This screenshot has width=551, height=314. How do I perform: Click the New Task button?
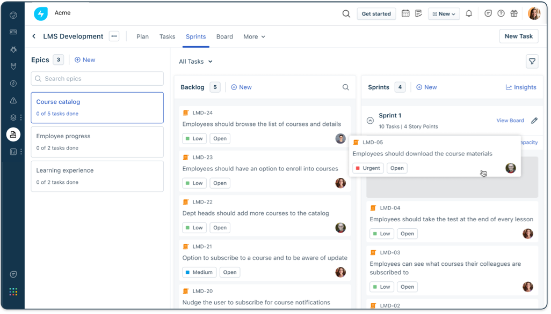(x=518, y=36)
